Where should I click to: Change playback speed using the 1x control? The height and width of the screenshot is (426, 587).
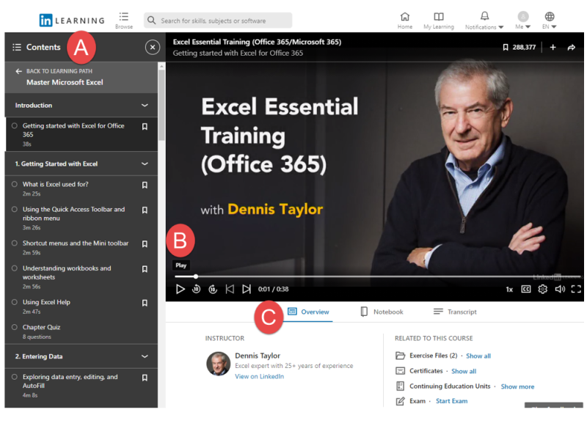(509, 289)
